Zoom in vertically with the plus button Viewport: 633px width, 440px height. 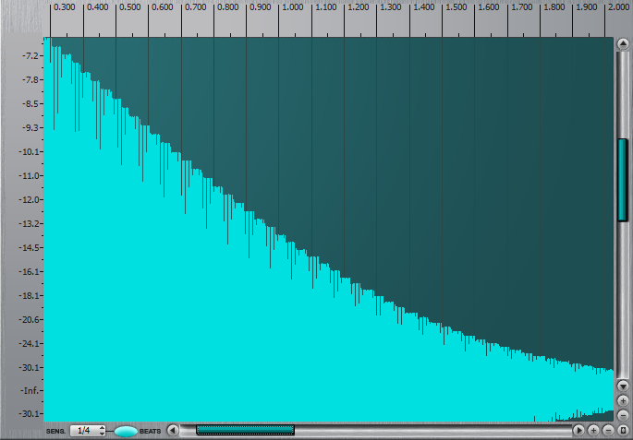tap(623, 400)
